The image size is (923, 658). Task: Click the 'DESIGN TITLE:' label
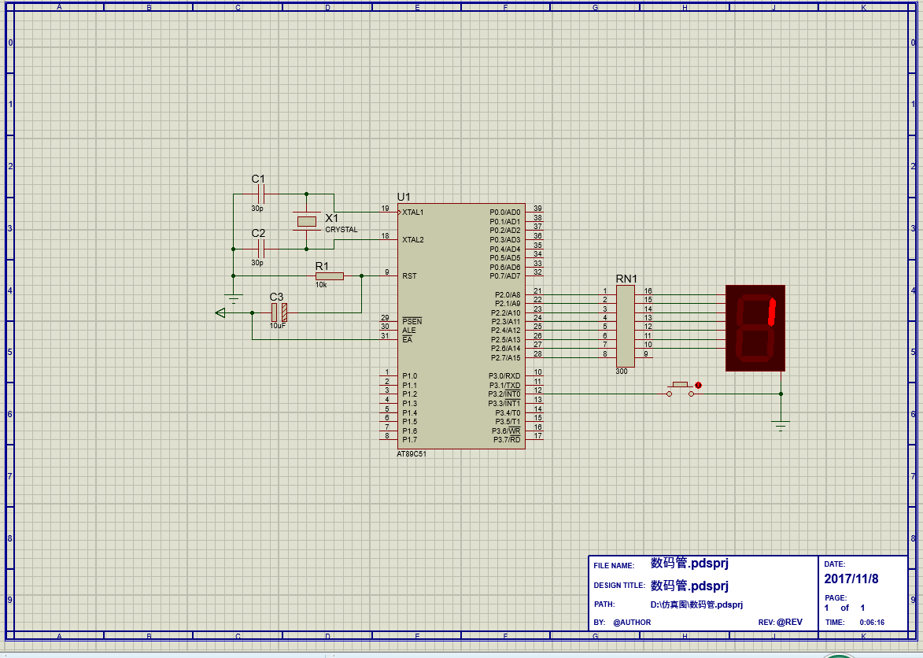(x=619, y=586)
